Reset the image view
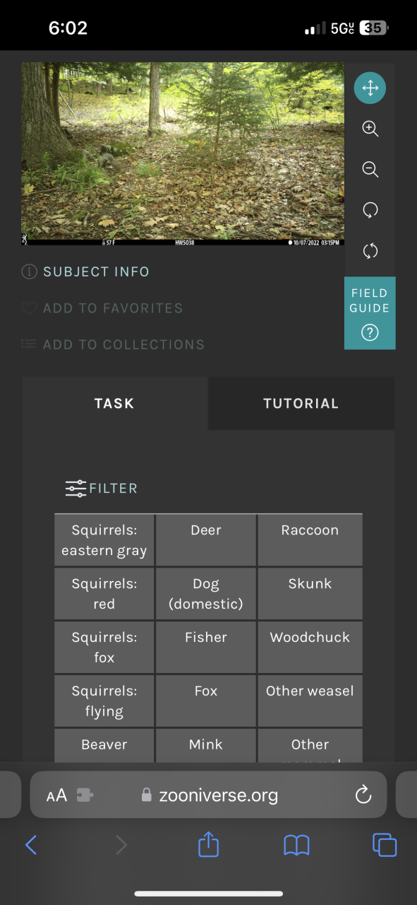The width and height of the screenshot is (417, 905). [370, 251]
